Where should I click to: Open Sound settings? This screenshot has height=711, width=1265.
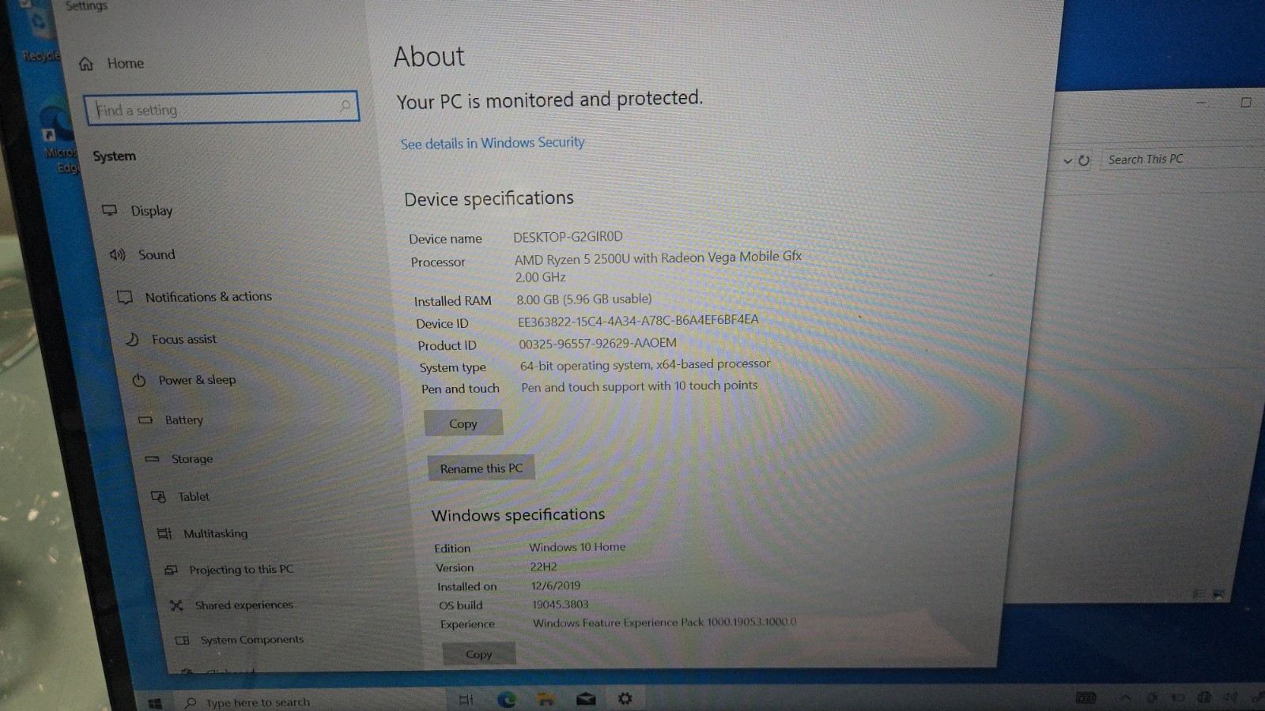[142, 254]
